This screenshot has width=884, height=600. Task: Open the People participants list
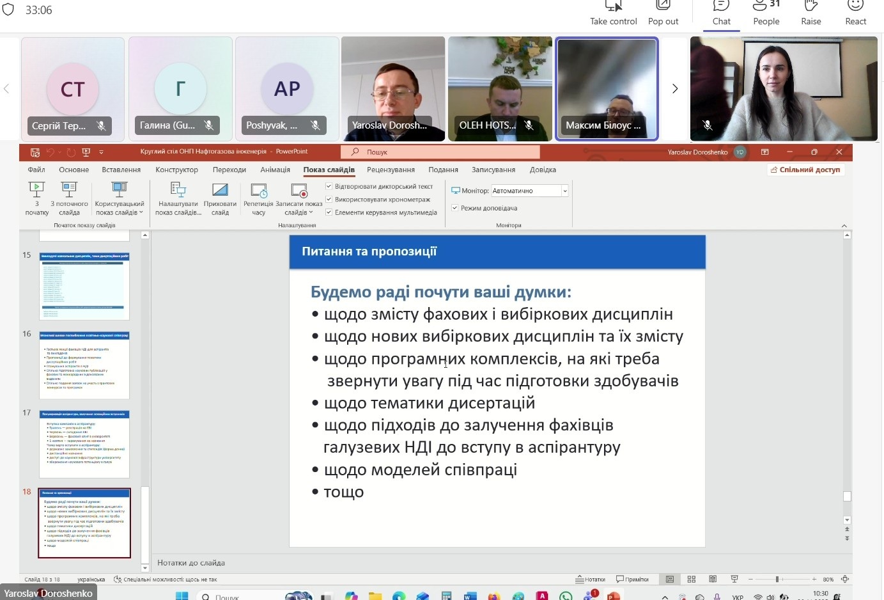(x=766, y=13)
